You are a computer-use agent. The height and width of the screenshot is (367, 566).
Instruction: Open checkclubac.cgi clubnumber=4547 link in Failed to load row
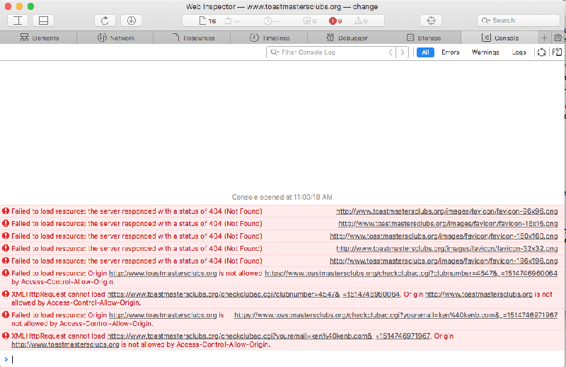[x=411, y=273]
